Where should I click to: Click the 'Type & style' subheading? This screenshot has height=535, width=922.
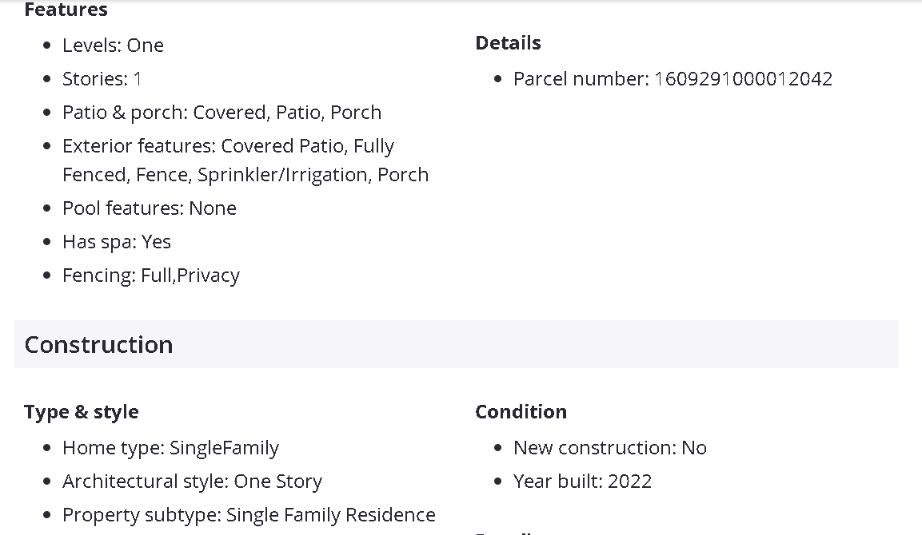click(x=82, y=412)
